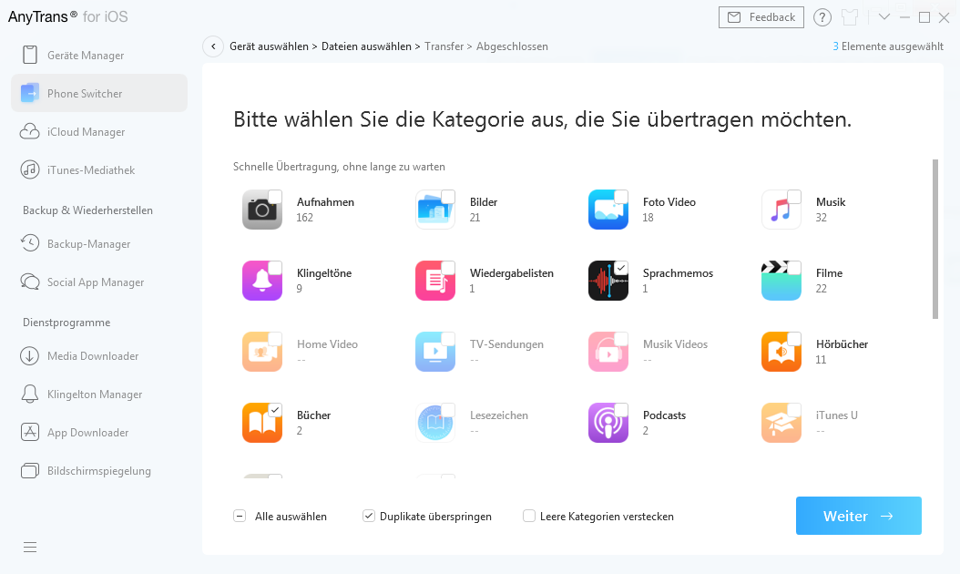
Task: Open Geräte Manager in sidebar
Action: 99,56
